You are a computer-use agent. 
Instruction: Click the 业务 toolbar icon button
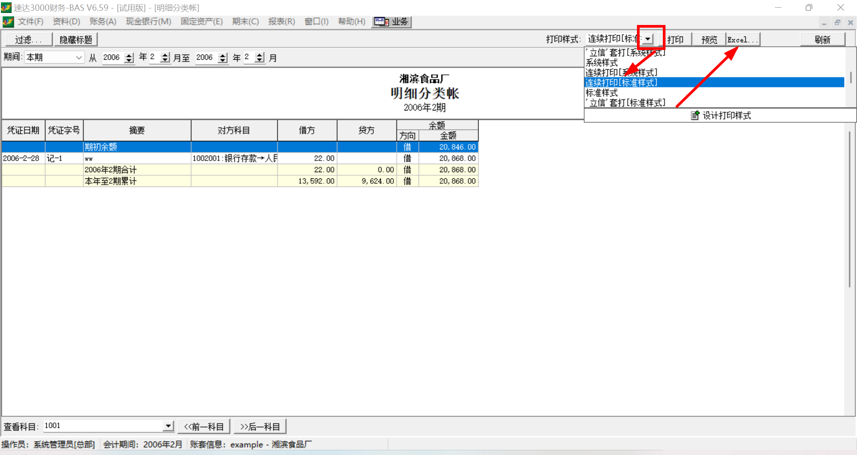coord(391,22)
